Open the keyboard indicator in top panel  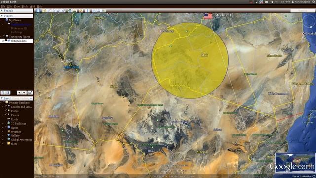[x=266, y=2]
